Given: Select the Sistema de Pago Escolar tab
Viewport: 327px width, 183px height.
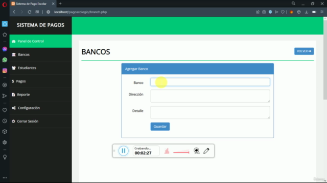Looking at the screenshot, I should 33,4.
